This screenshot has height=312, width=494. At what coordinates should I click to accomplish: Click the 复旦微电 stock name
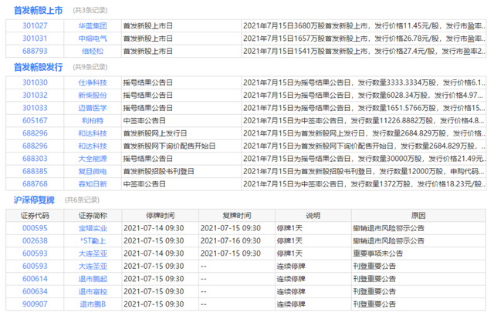pos(93,171)
